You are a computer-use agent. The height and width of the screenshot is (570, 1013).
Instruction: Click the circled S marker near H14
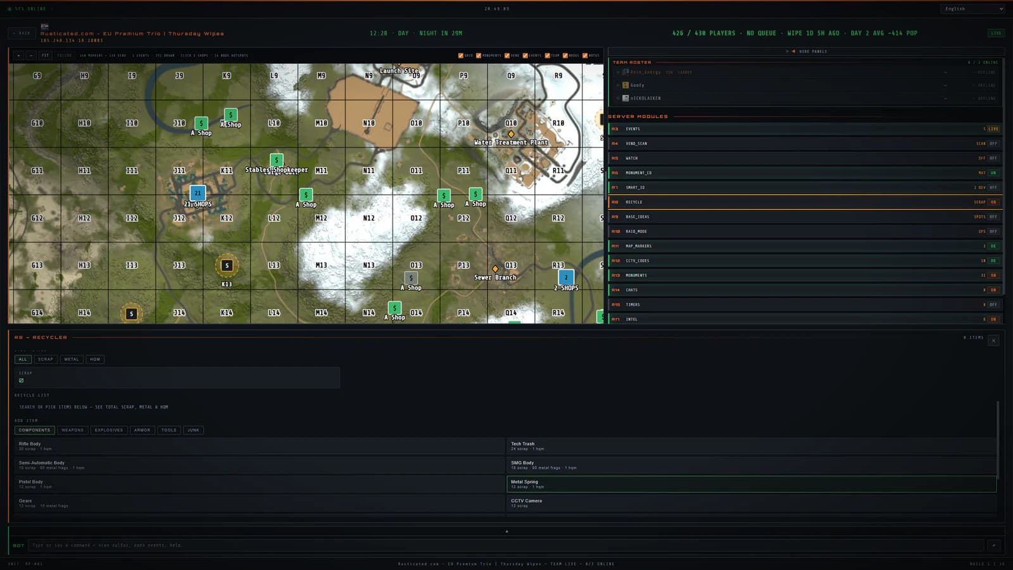coord(131,313)
